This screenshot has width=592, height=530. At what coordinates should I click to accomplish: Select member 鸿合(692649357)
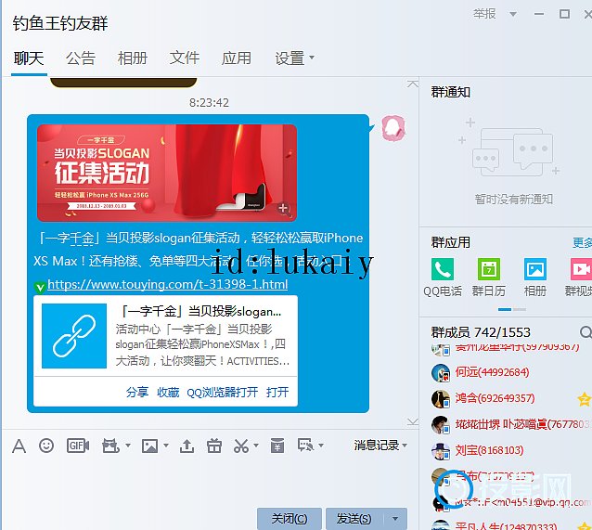coord(495,398)
